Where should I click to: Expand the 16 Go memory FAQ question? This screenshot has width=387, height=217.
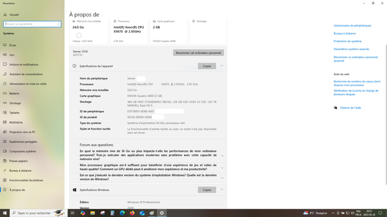[x=222, y=156]
